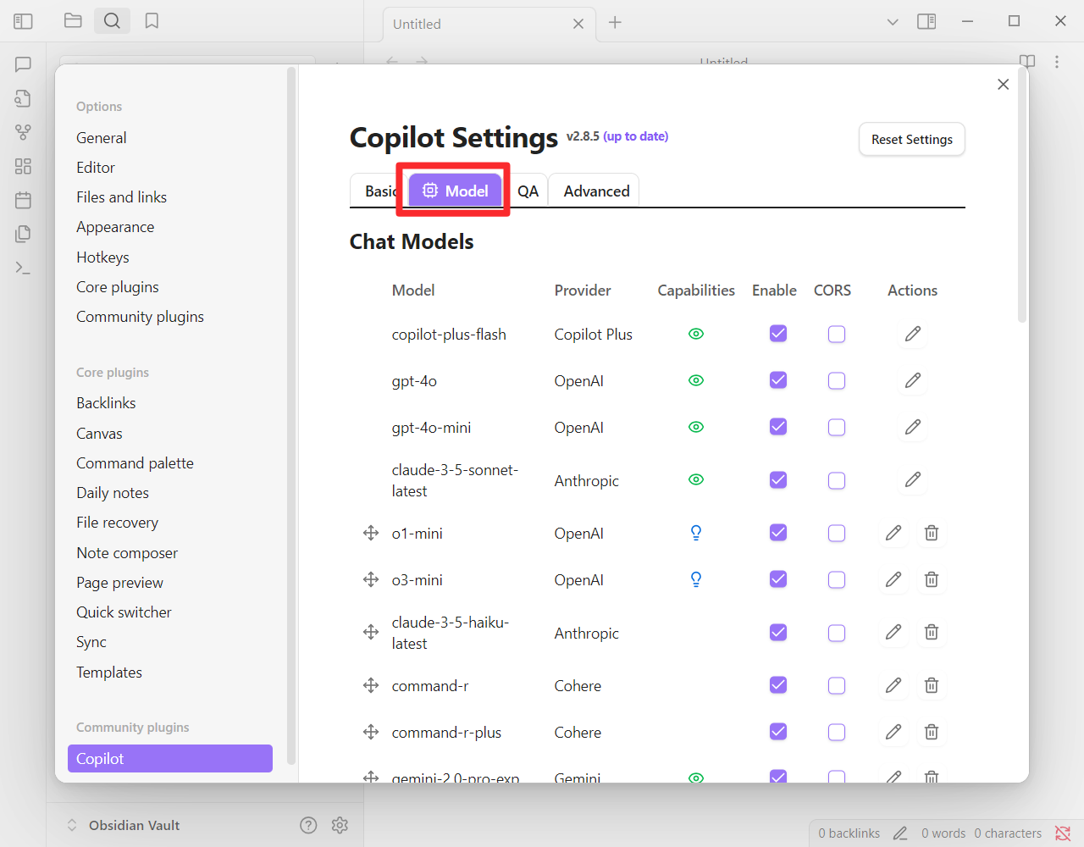The height and width of the screenshot is (847, 1084).
Task: Uncheck Enable for command-r-plus
Action: [778, 732]
